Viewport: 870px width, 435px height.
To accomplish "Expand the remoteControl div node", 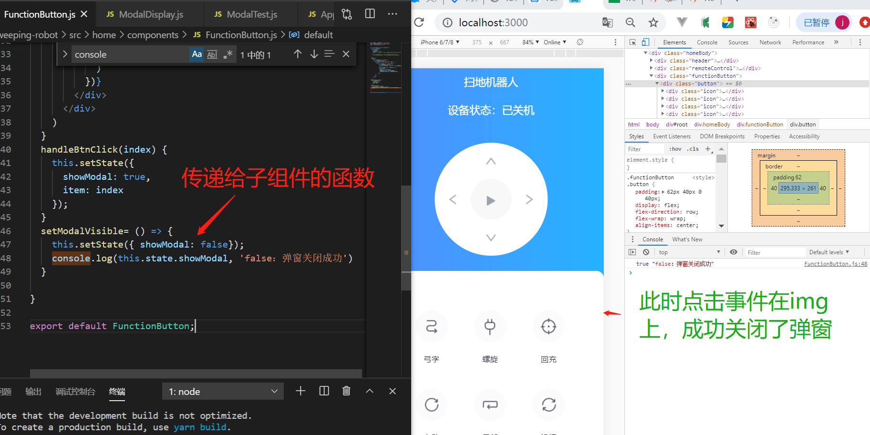I will (652, 68).
